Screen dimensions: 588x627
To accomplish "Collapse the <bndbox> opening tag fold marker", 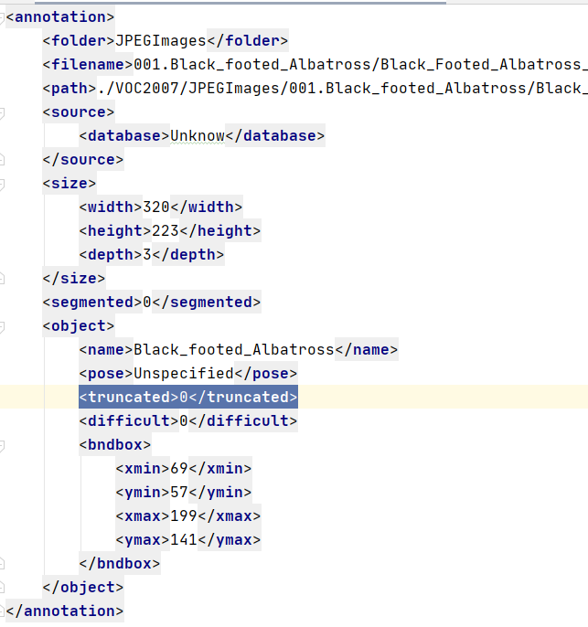I will (x=2, y=446).
